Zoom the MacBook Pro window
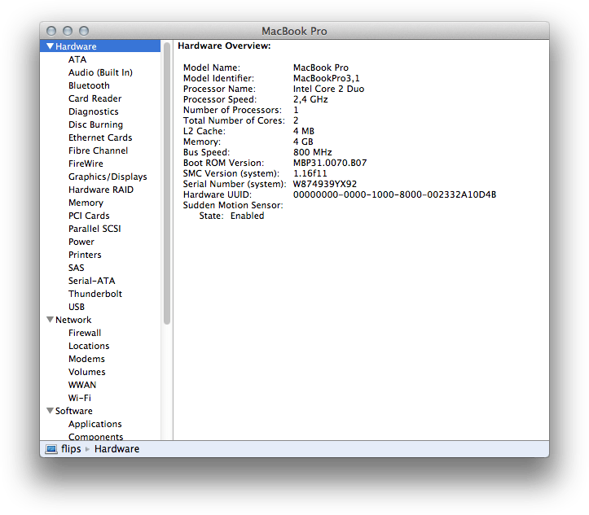 tap(84, 31)
